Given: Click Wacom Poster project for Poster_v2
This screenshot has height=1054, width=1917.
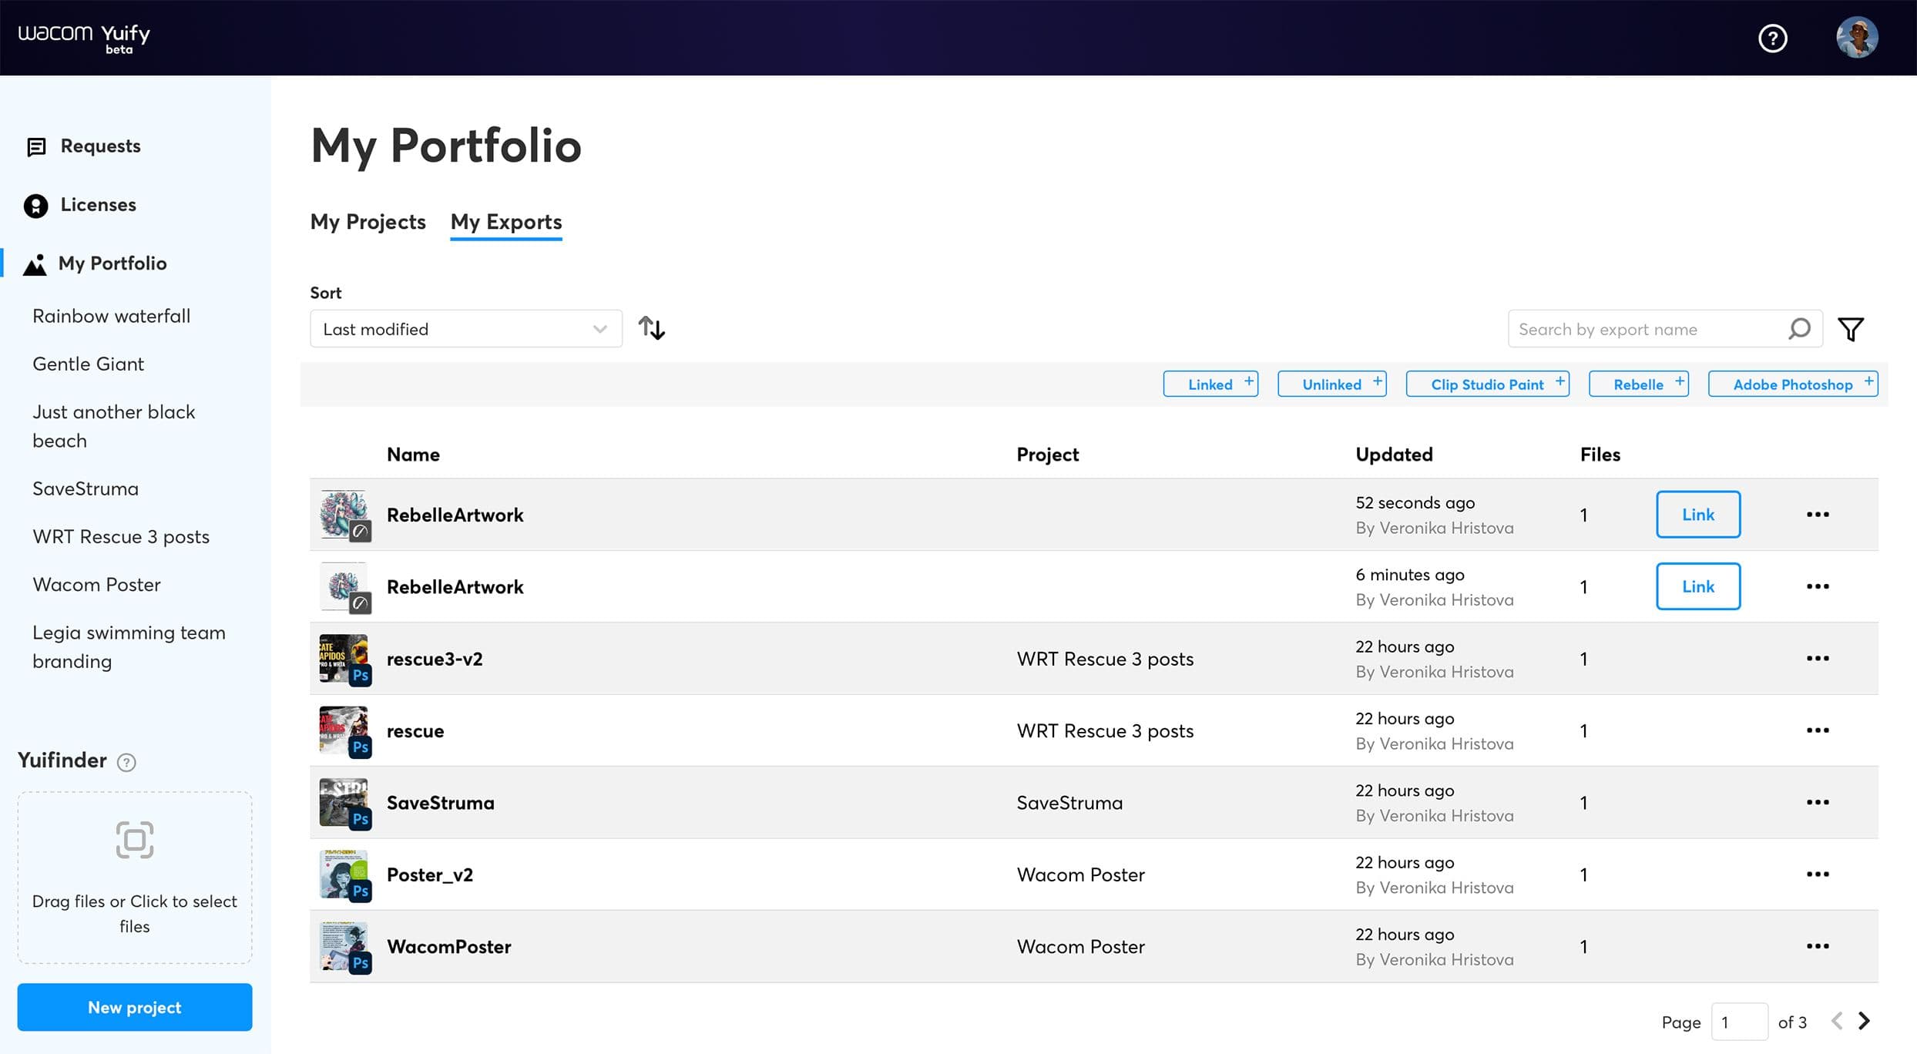Looking at the screenshot, I should click(1080, 874).
